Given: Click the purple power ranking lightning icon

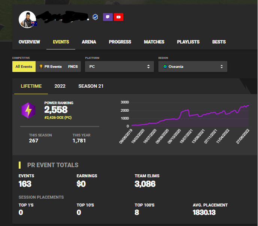Looking at the screenshot, I should coord(28,110).
